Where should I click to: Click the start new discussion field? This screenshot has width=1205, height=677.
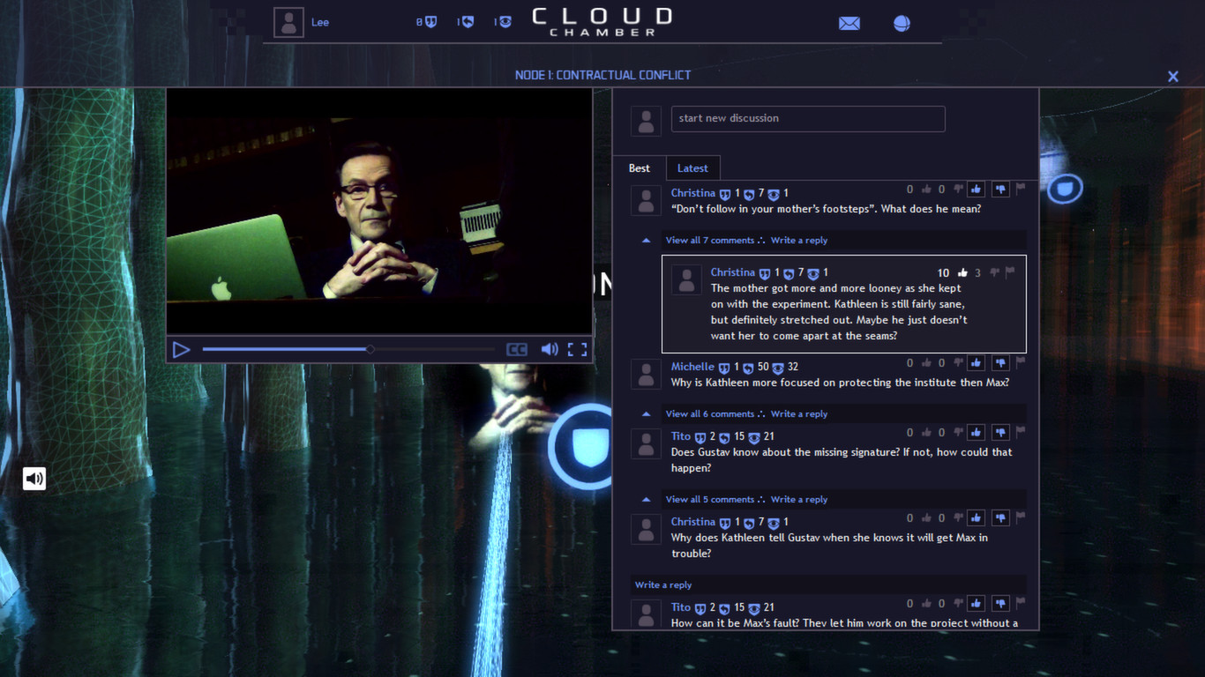pos(807,118)
